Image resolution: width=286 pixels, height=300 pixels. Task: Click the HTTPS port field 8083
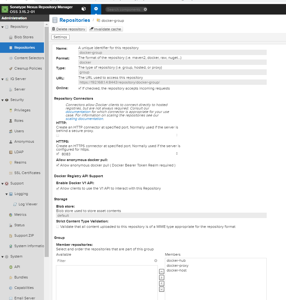pos(118,154)
